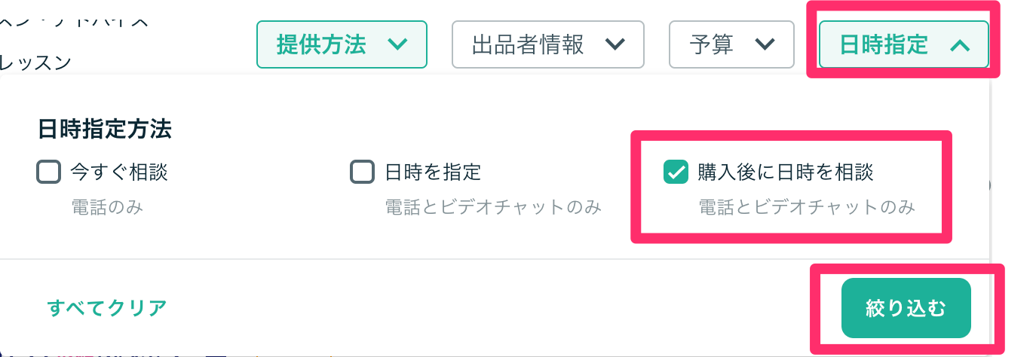Click the すべてクリア link
The height and width of the screenshot is (357, 1036).
(x=106, y=308)
